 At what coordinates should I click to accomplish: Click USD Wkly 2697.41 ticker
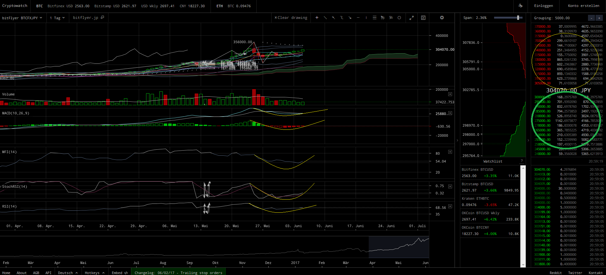158,6
